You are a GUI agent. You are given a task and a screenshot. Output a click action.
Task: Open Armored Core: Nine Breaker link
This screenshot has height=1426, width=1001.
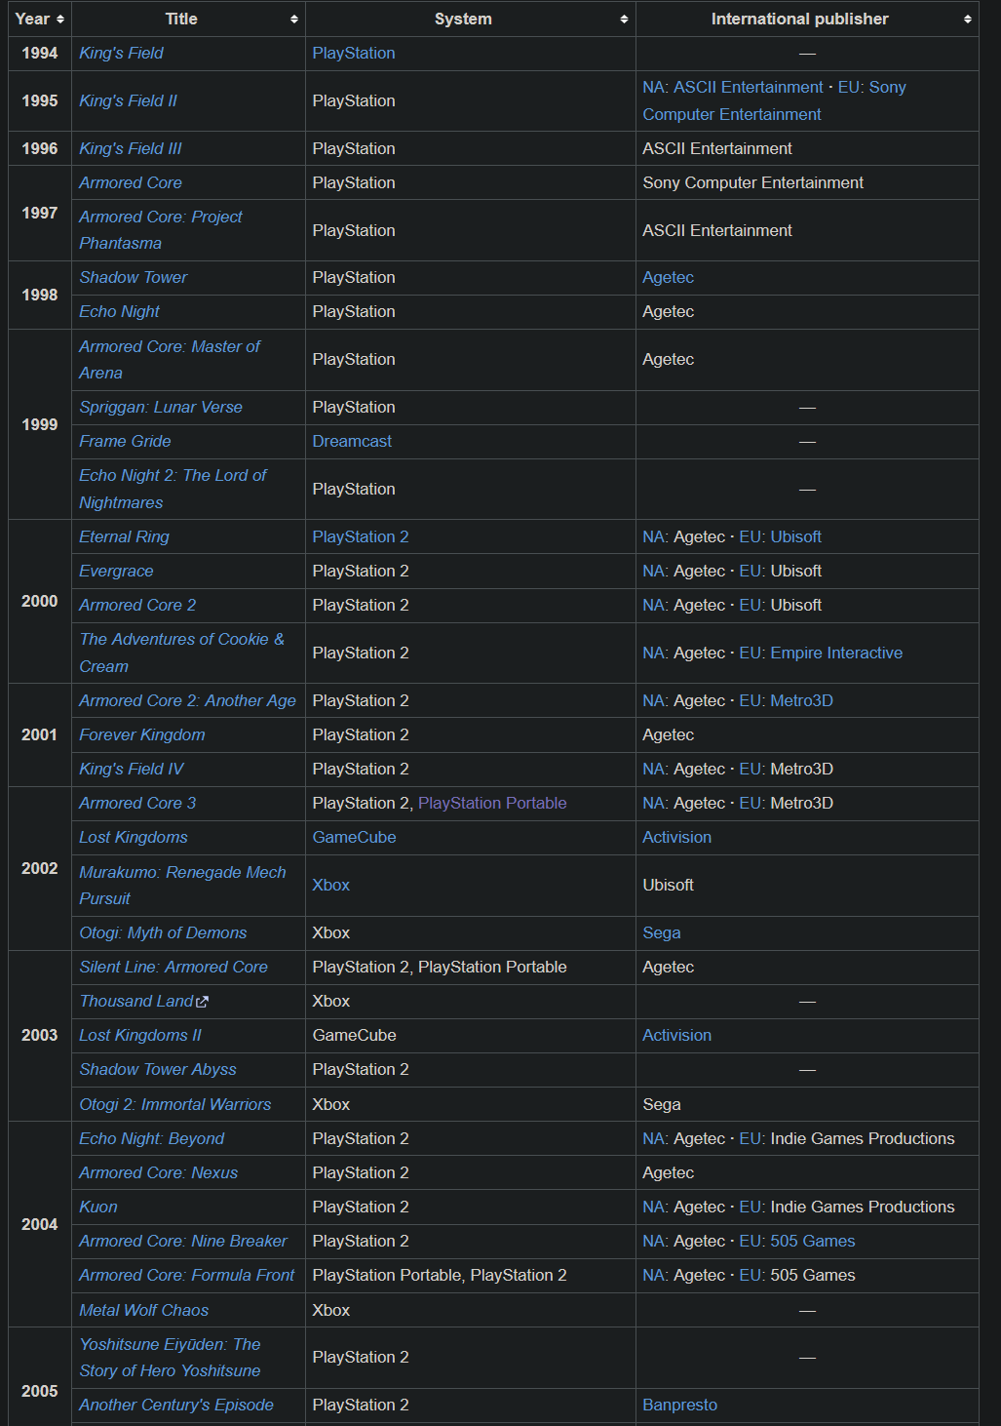tap(183, 1241)
